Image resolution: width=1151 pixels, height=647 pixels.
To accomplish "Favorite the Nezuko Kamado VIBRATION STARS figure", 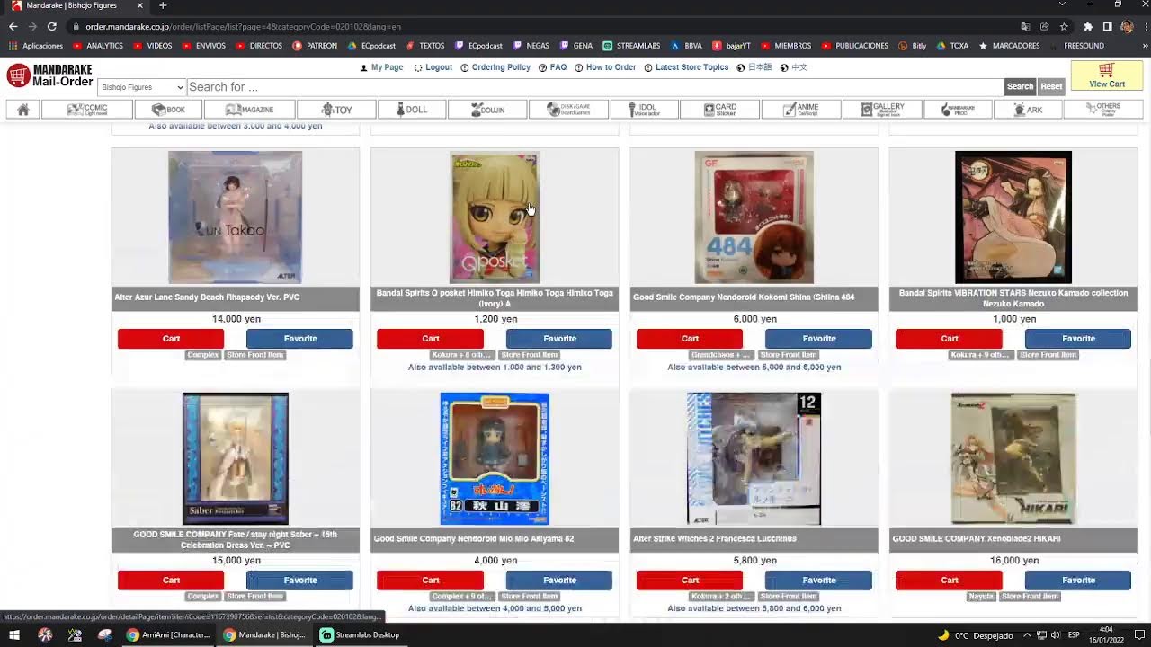I will pos(1078,339).
